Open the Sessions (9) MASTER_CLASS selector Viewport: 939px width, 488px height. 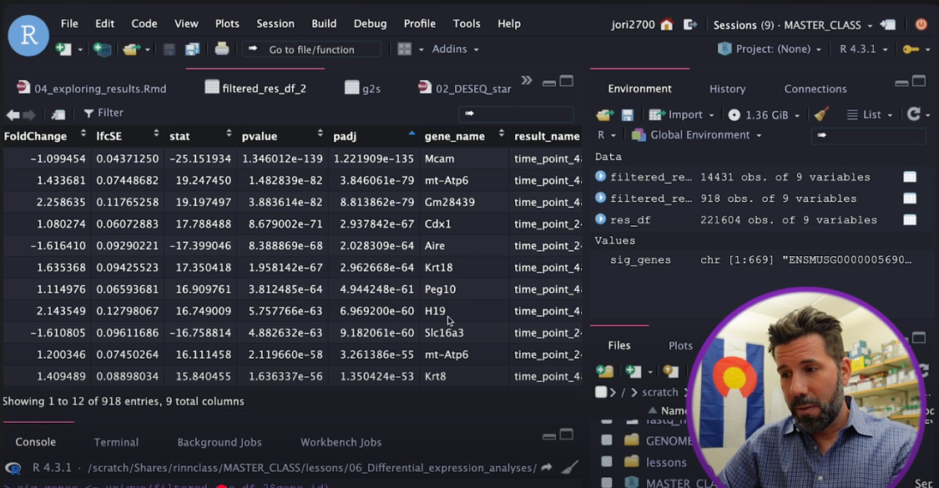point(793,25)
